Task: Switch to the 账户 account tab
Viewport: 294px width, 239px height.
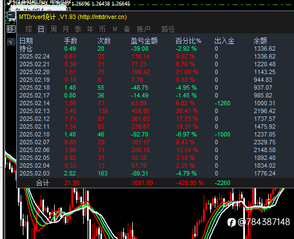Action: point(143,29)
